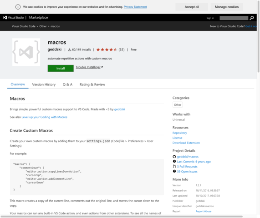
Task: Click the Marketplace search input field
Action: 234,18
